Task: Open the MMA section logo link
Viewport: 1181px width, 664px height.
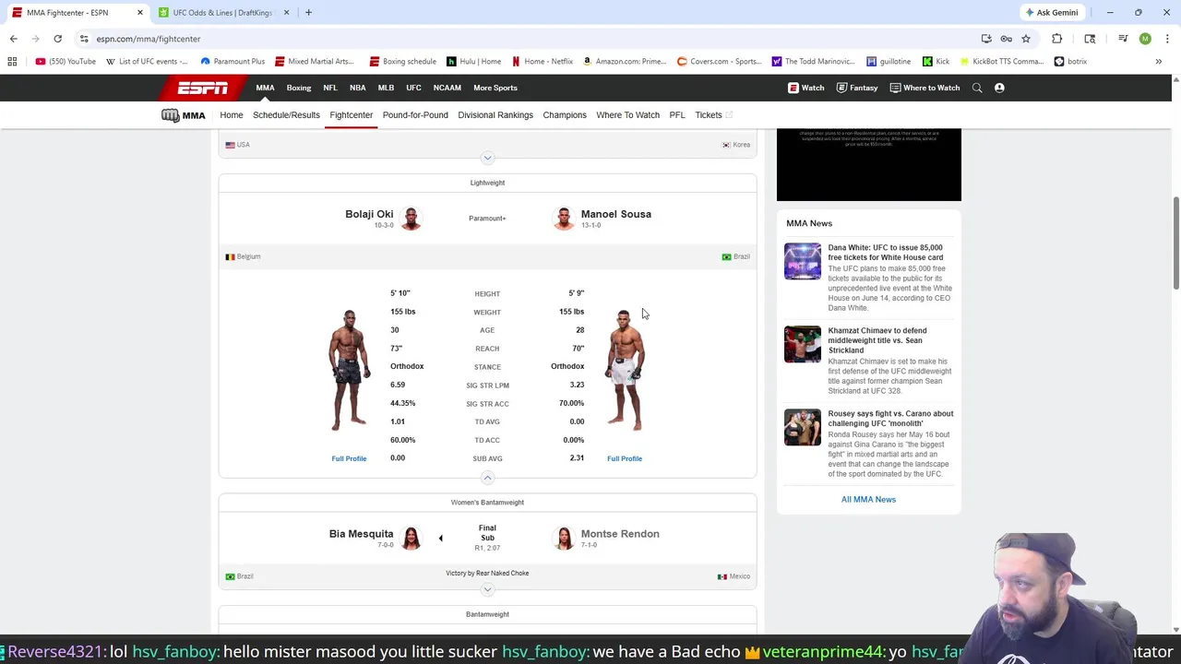Action: 183,115
